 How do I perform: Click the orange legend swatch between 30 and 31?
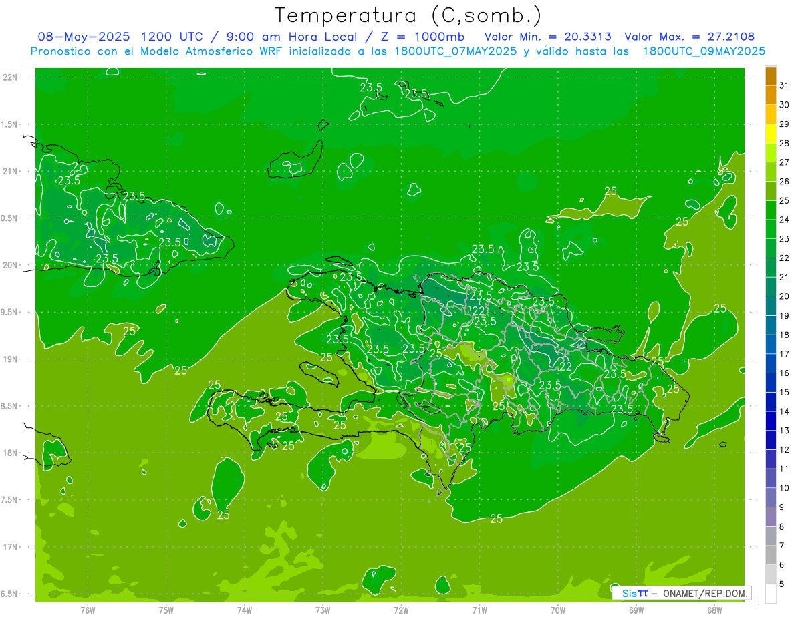click(771, 95)
